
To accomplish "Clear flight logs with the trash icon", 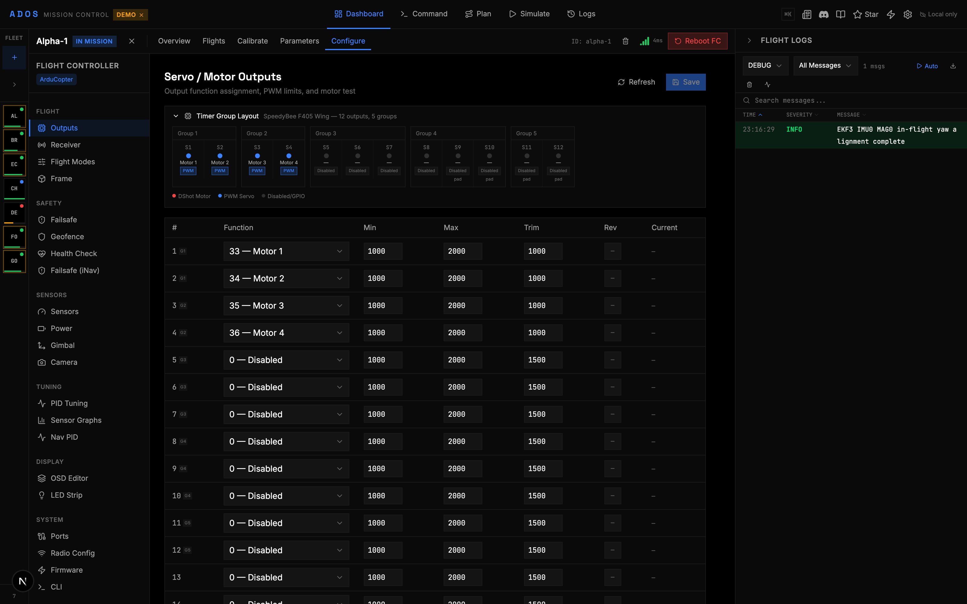I will click(x=749, y=85).
